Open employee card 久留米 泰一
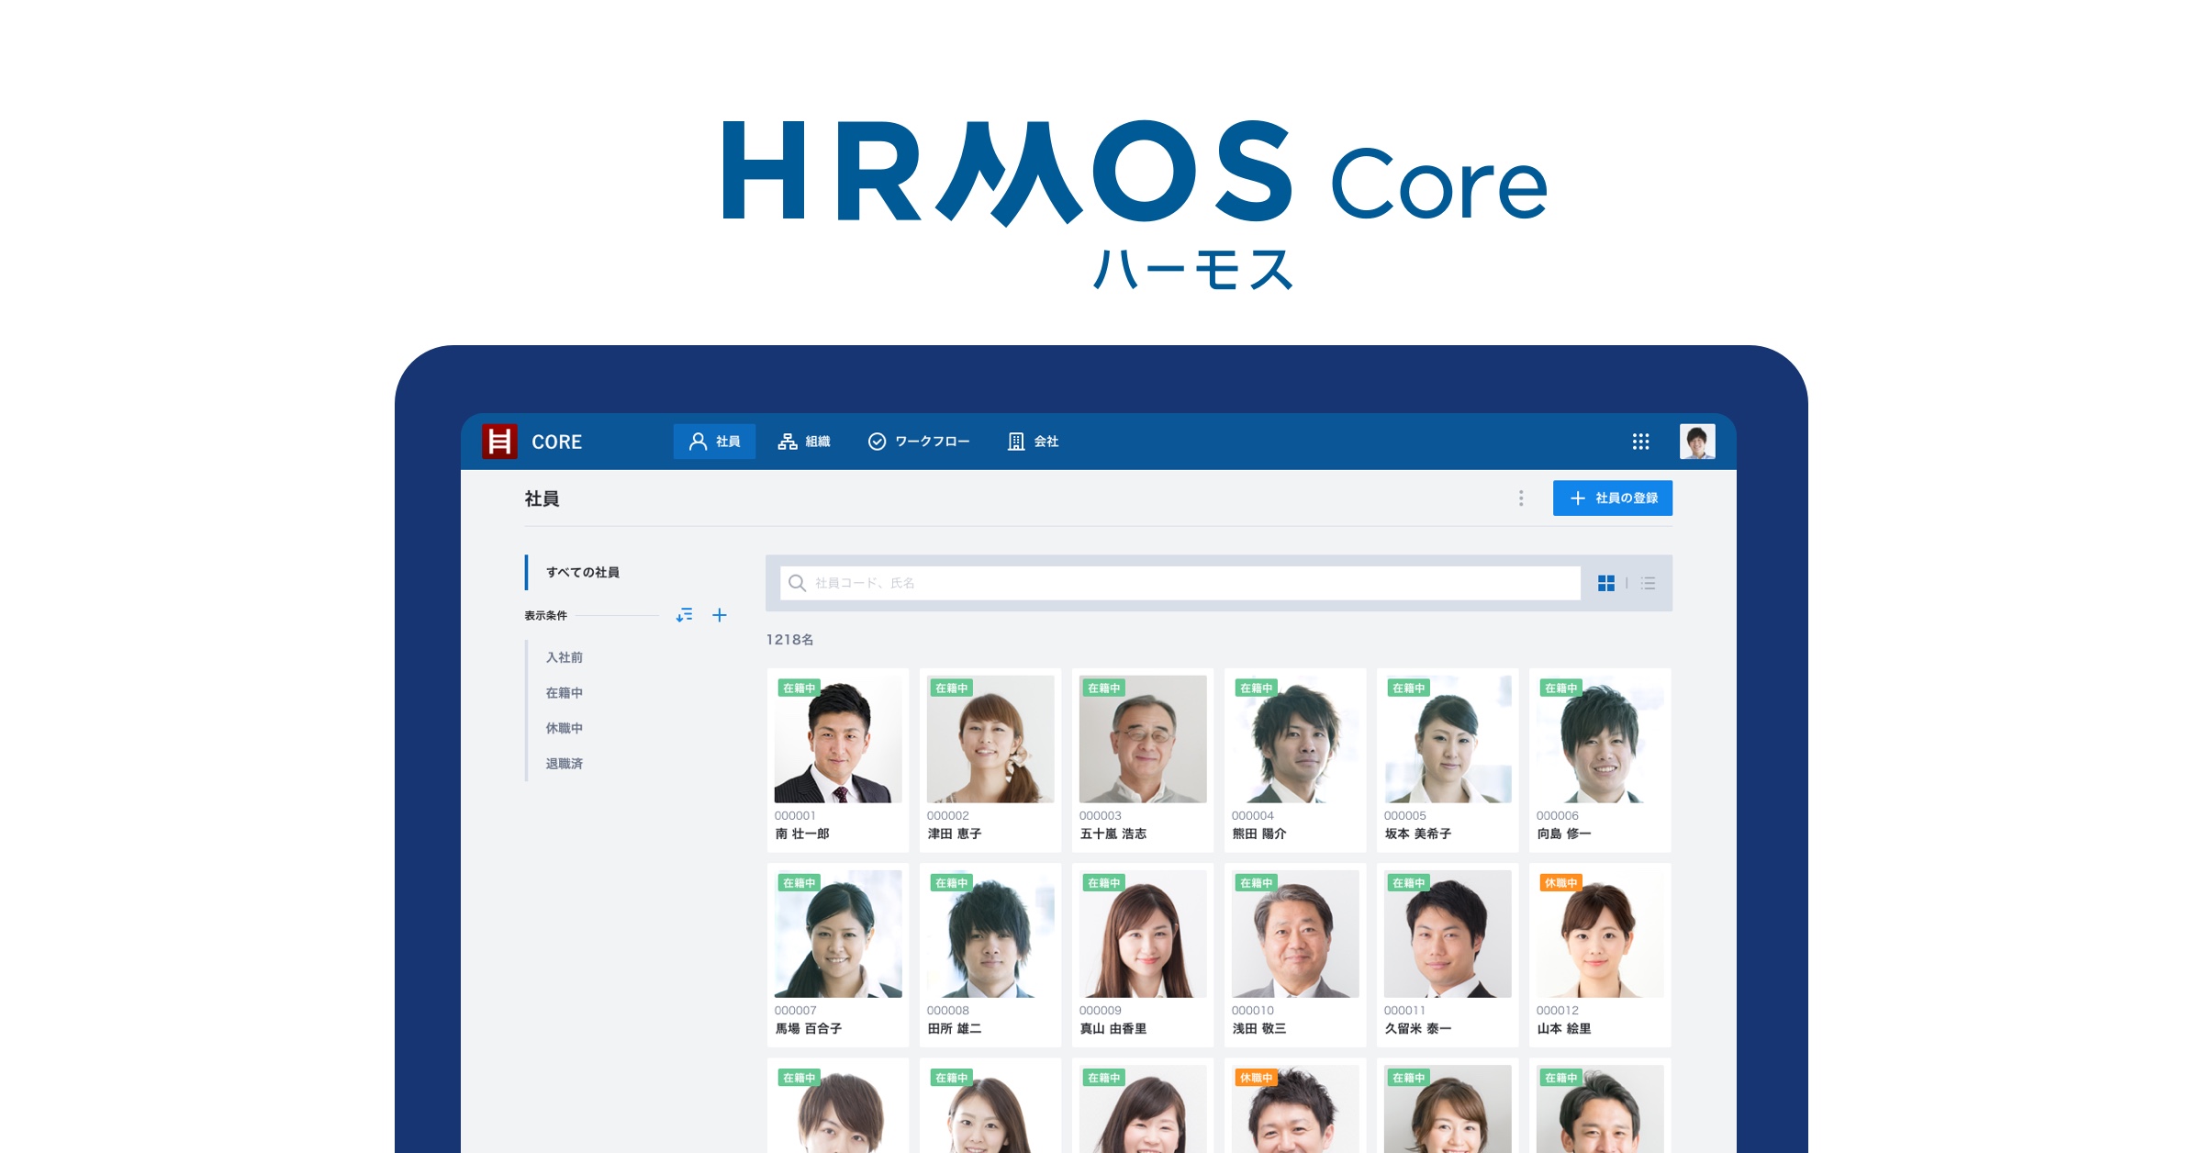2203x1153 pixels. 1448,955
